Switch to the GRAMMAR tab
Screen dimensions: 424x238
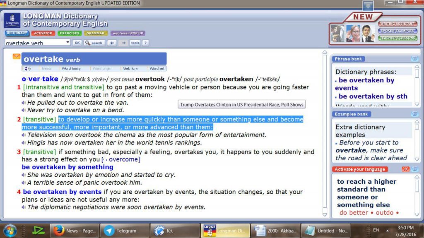(96, 33)
